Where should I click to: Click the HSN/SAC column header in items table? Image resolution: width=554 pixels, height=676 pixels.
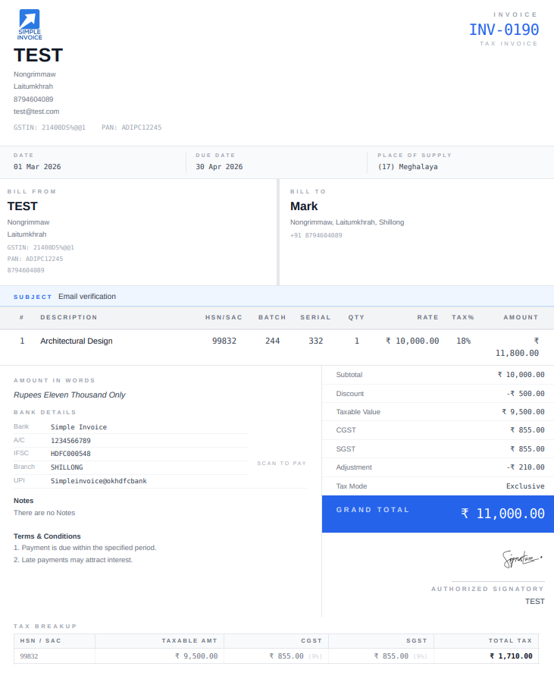(x=224, y=317)
